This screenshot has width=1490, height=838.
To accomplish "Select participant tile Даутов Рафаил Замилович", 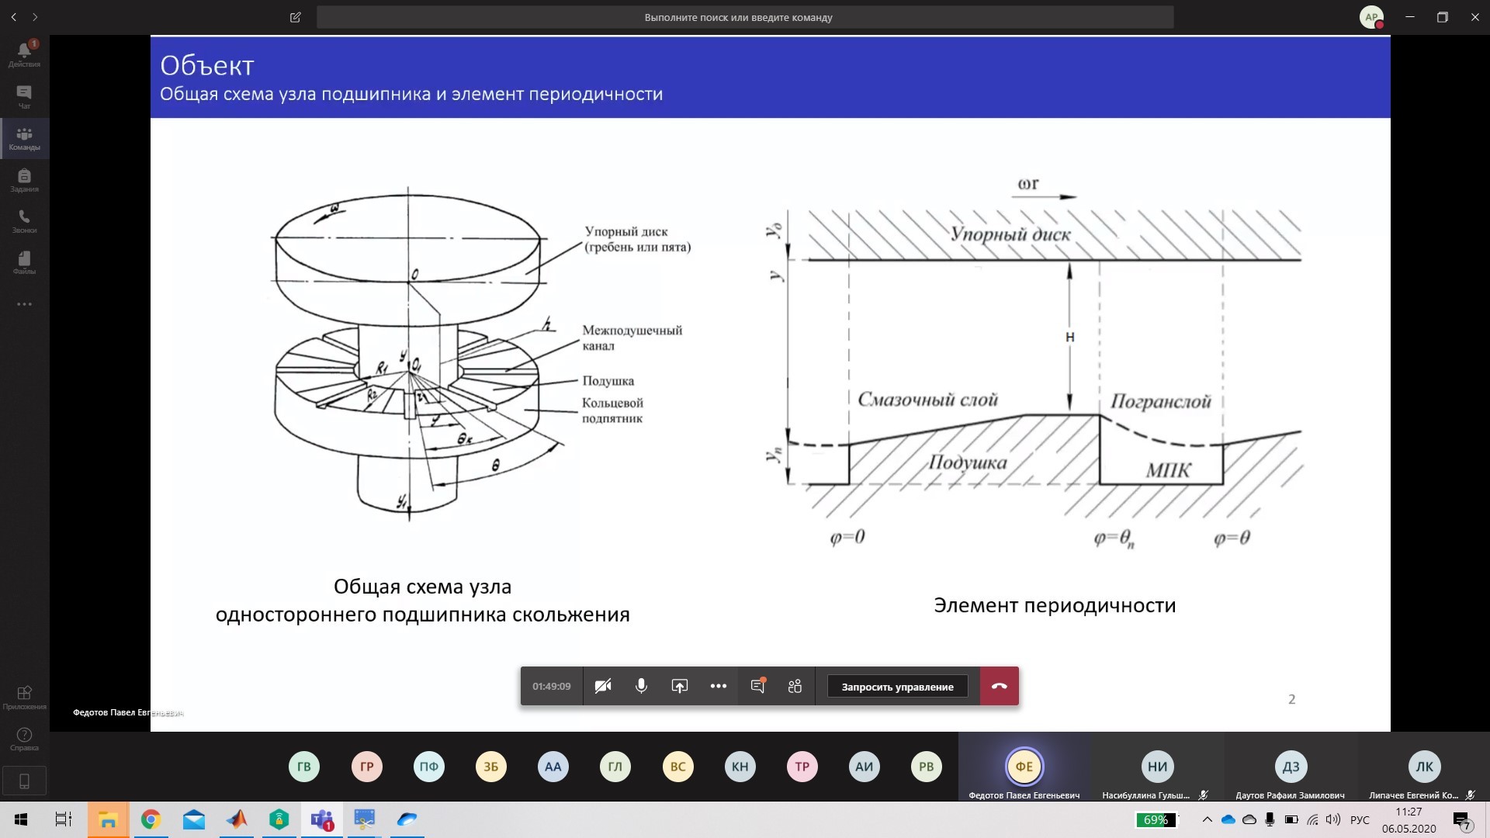I will (x=1291, y=767).
